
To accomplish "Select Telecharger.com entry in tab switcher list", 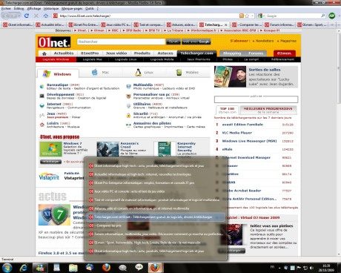I will tap(155, 217).
